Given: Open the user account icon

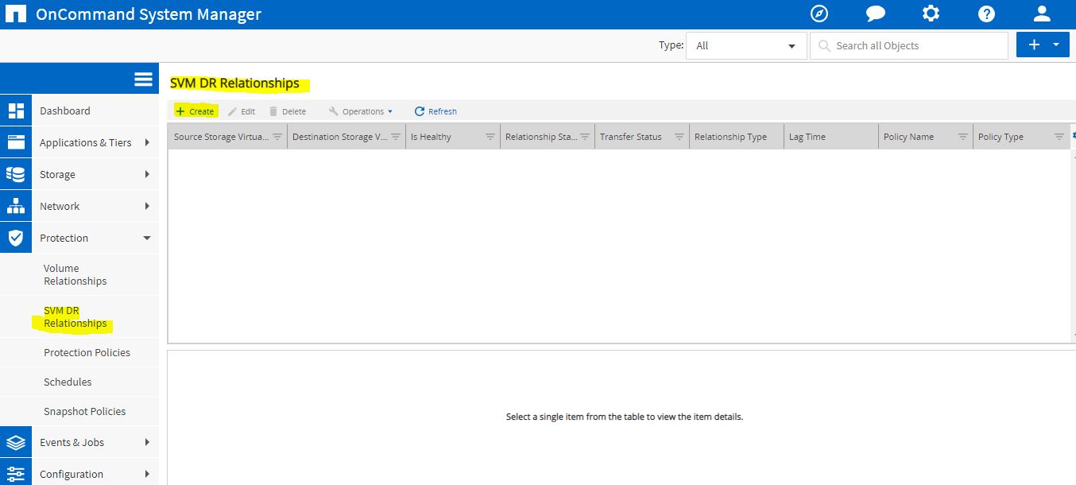Looking at the screenshot, I should (1042, 14).
